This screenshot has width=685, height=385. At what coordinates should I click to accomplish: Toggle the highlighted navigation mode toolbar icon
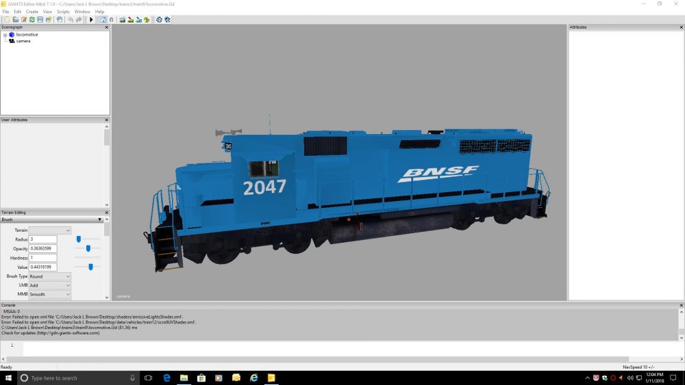coord(103,20)
